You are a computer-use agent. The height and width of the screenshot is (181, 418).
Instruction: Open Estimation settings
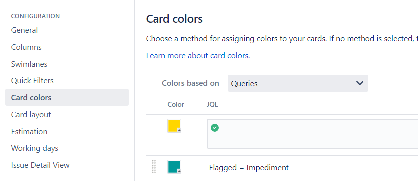(x=29, y=132)
